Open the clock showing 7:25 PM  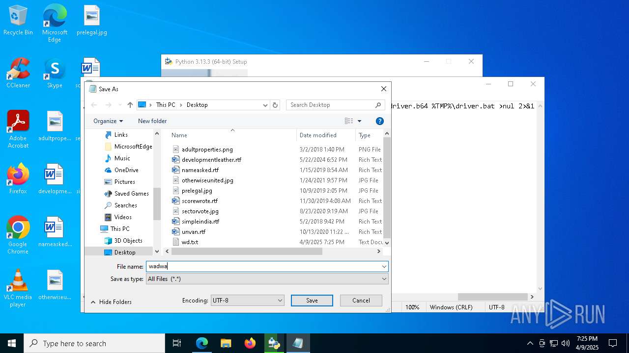pos(587,343)
